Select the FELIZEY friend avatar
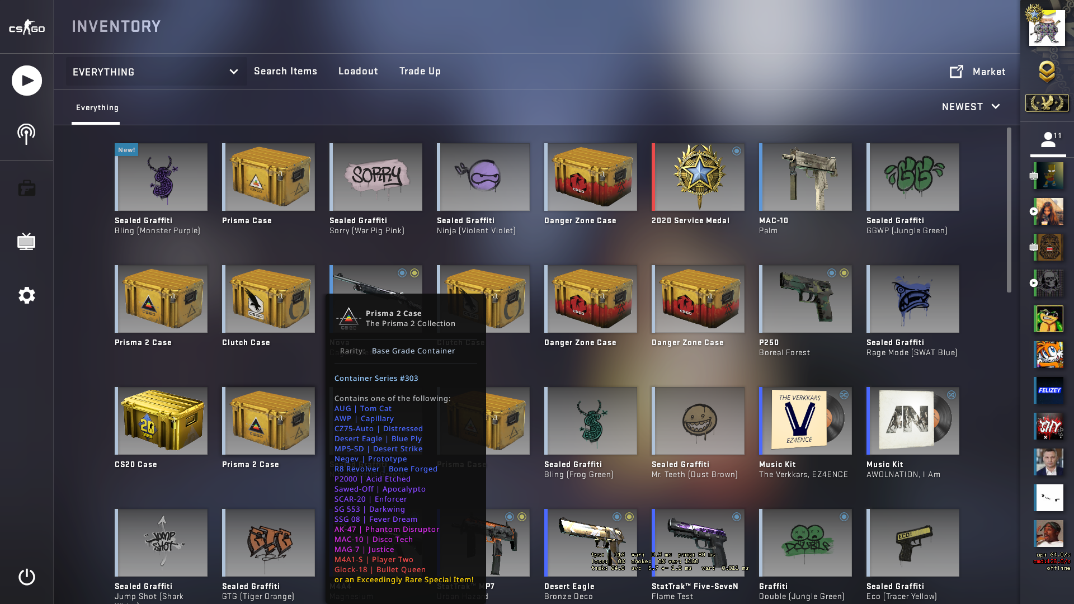Image resolution: width=1074 pixels, height=604 pixels. coord(1048,390)
